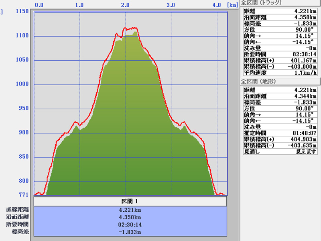Screen dimensions: 321x241
Task: Click the 全区間 (トラック) panel header
Action: (261, 3)
